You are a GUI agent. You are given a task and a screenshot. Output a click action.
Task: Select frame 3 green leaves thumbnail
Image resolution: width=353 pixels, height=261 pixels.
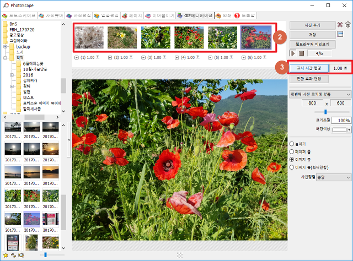click(x=156, y=37)
